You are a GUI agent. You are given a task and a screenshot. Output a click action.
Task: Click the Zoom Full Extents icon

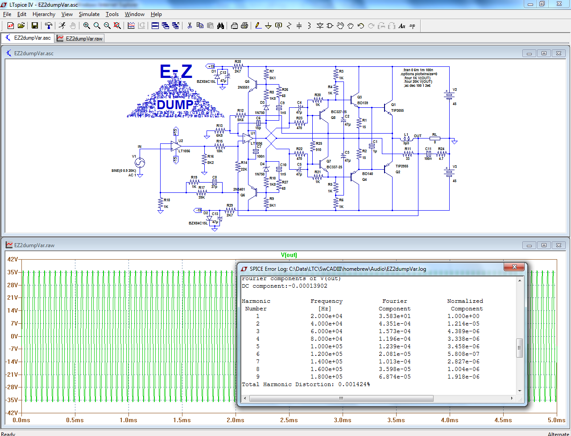pos(117,26)
